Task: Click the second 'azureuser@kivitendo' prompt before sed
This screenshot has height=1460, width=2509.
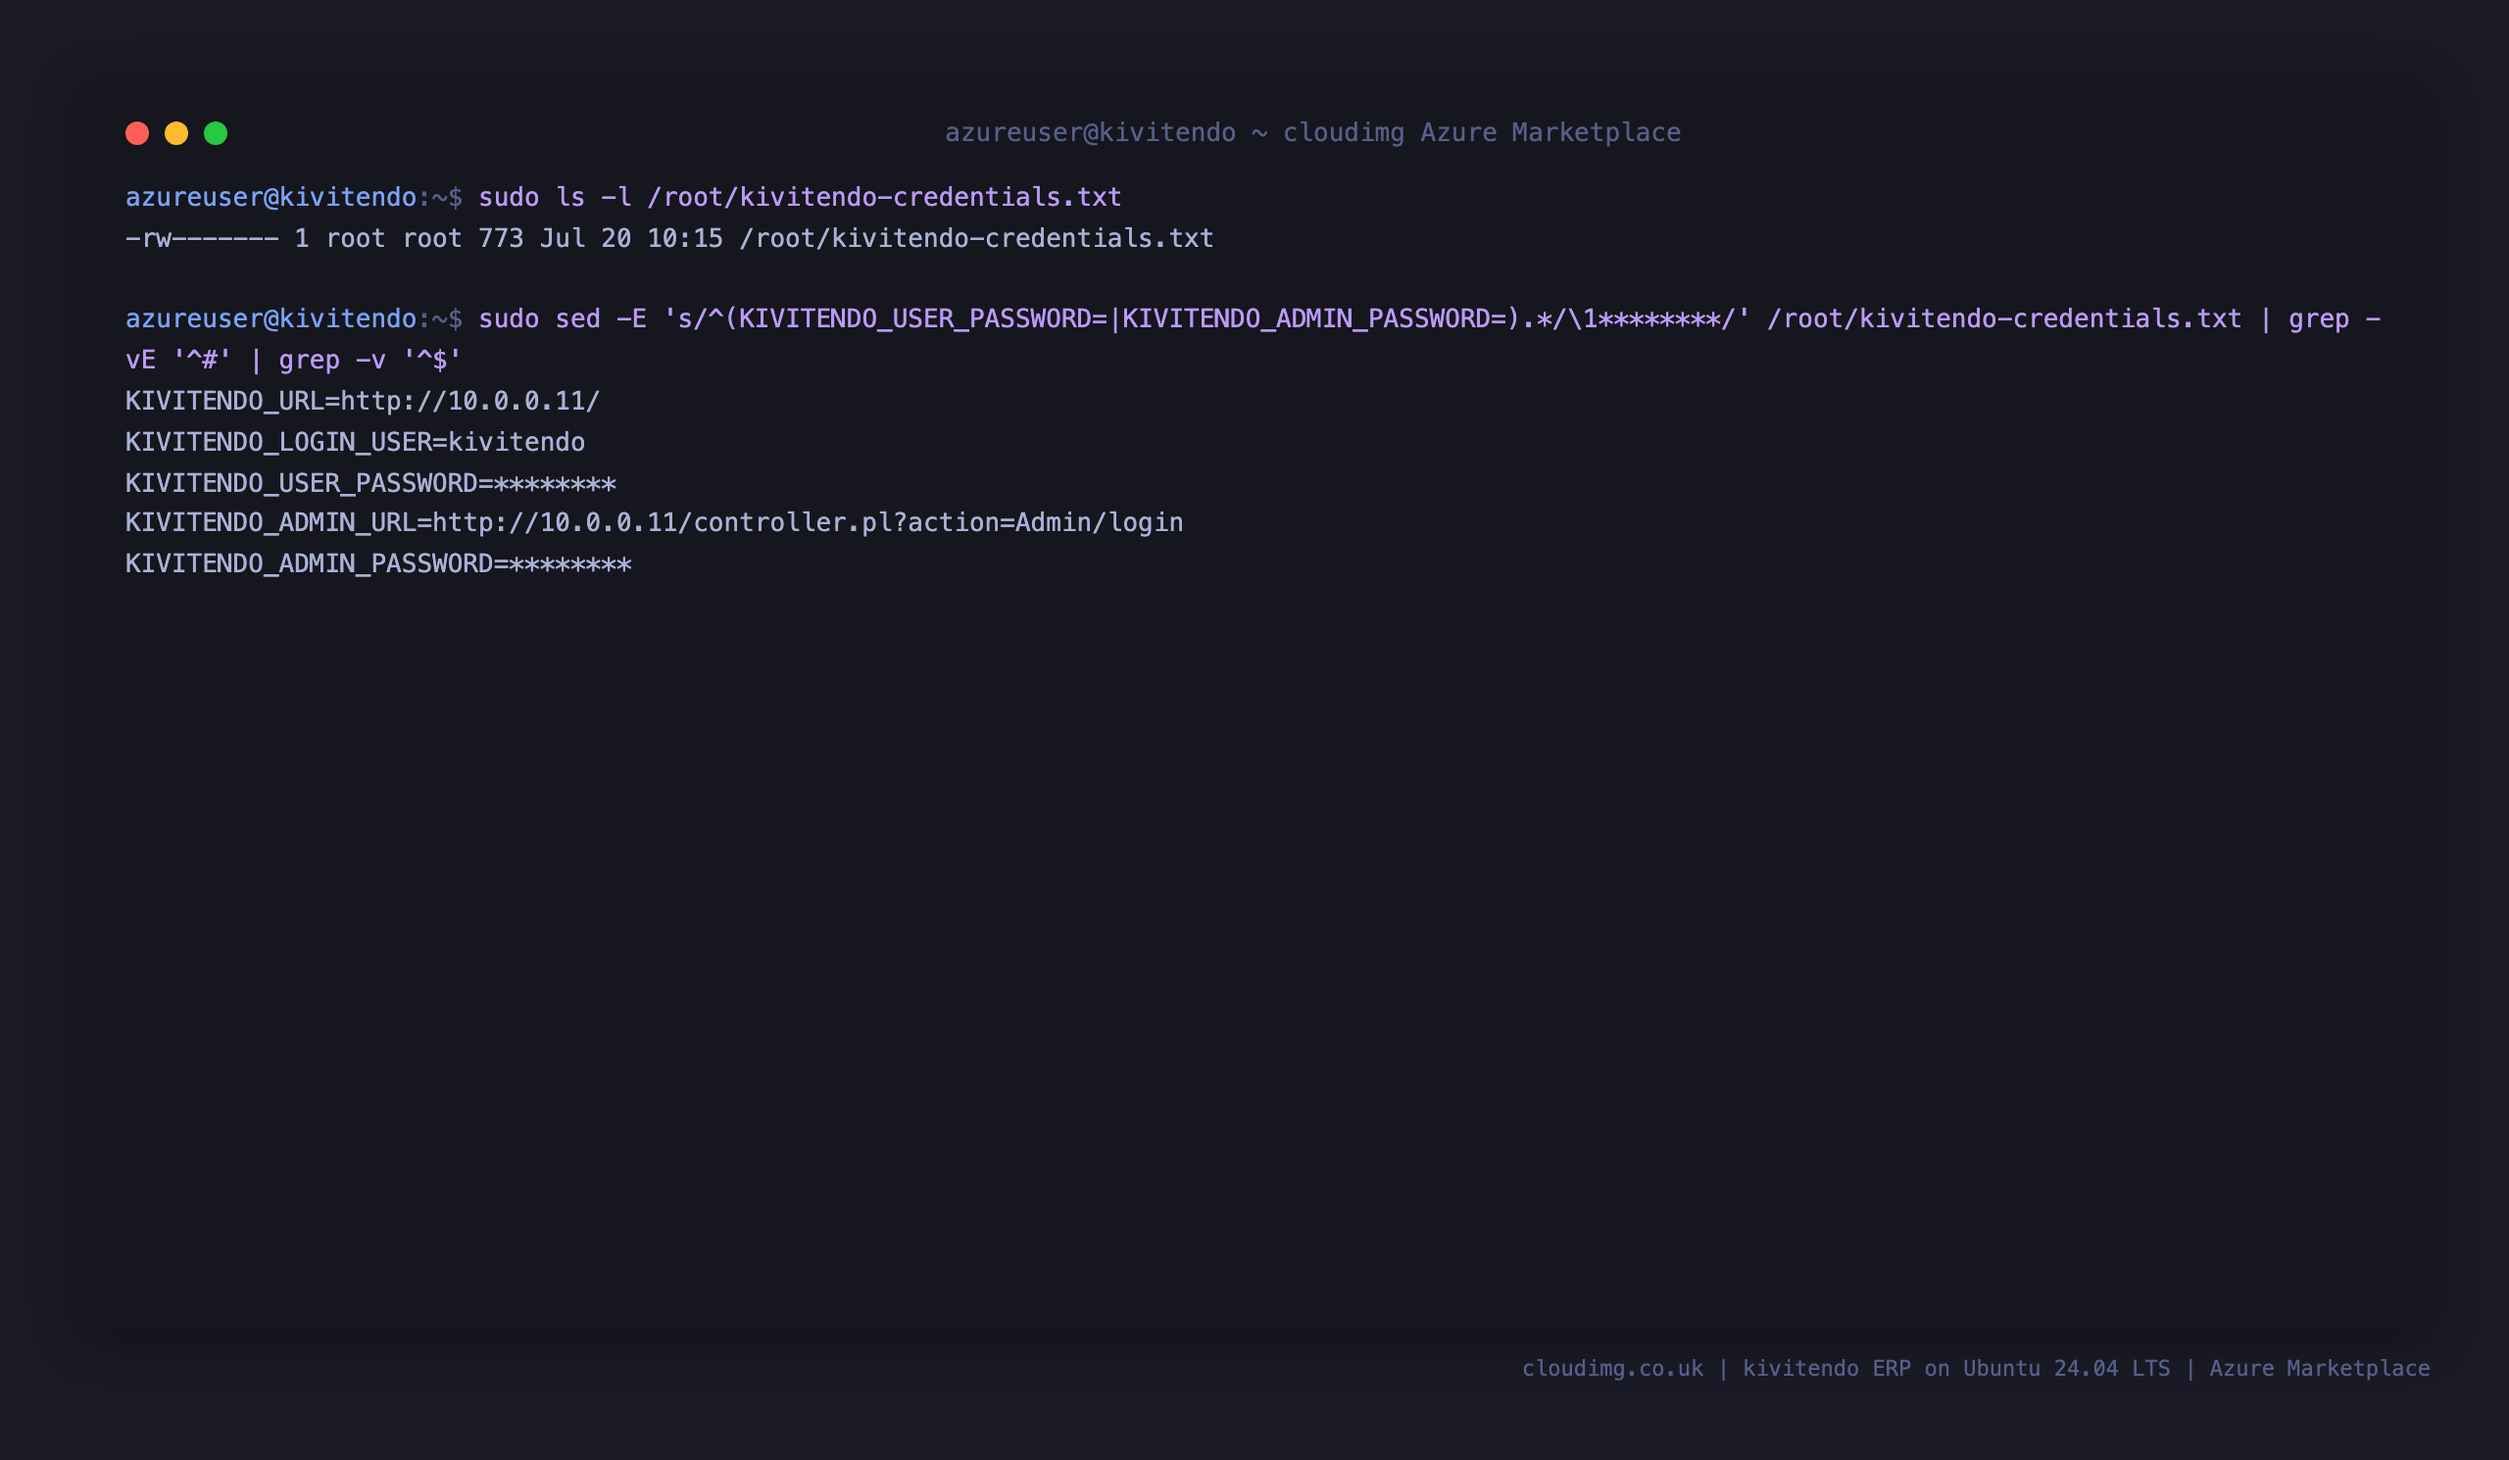Action: click(271, 318)
